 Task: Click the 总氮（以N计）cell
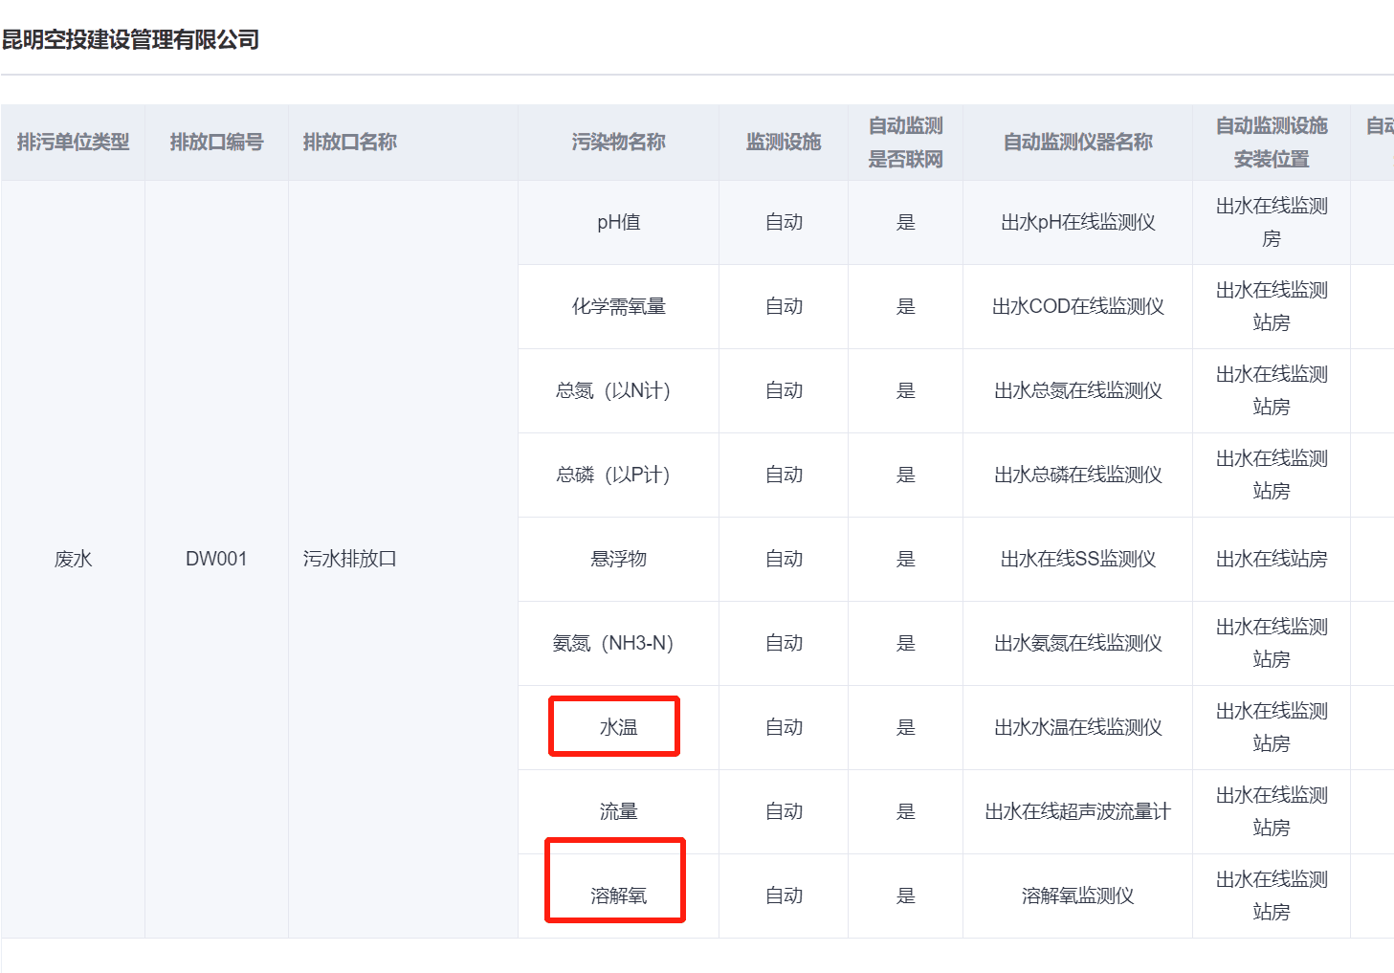pos(618,390)
